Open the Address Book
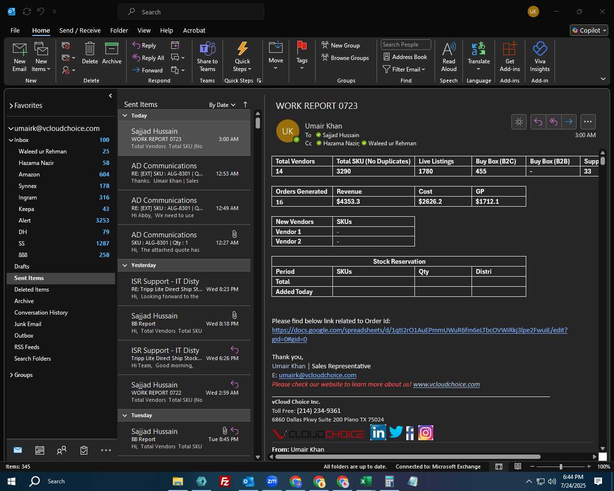Image resolution: width=614 pixels, height=491 pixels. (x=405, y=57)
